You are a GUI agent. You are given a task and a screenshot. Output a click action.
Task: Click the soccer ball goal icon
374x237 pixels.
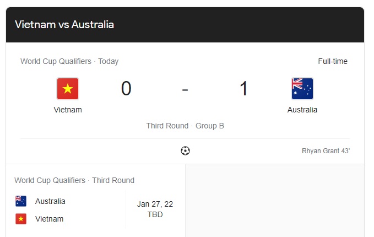tap(185, 150)
